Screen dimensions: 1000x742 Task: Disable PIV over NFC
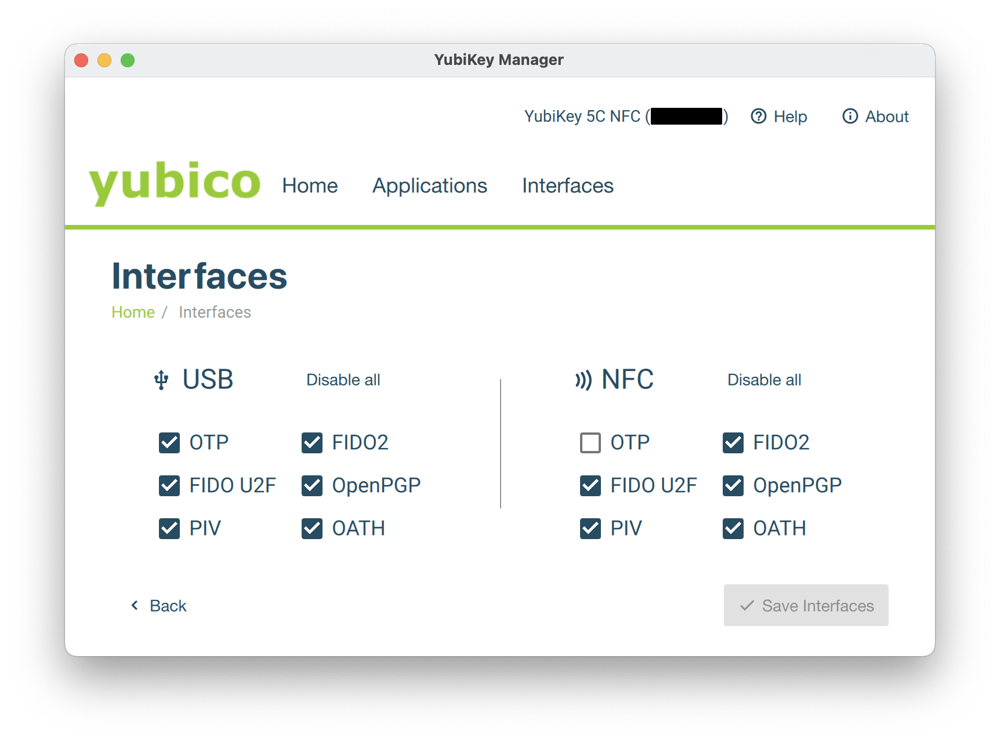(590, 529)
